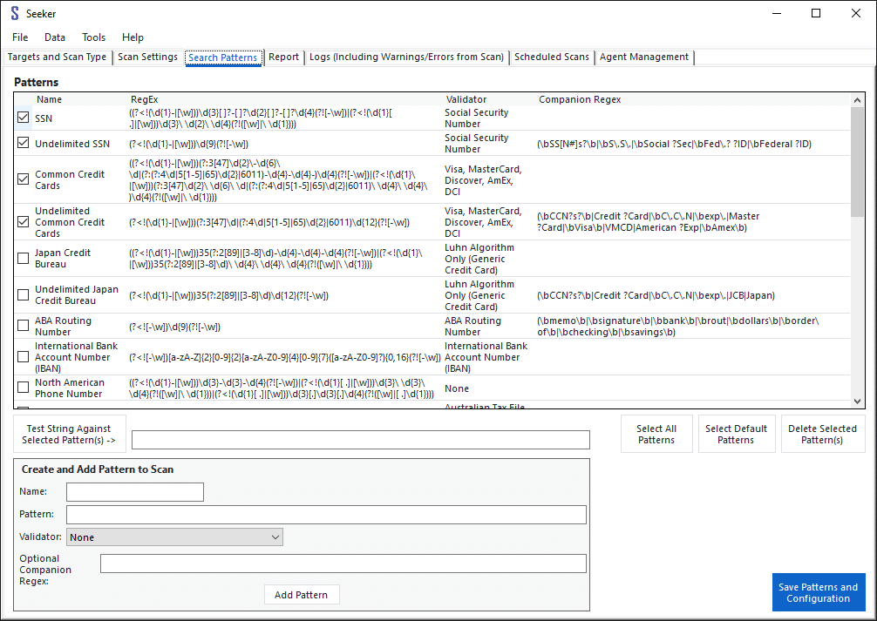
Task: Check the ABA Routing Number checkbox
Action: pyautogui.click(x=23, y=326)
